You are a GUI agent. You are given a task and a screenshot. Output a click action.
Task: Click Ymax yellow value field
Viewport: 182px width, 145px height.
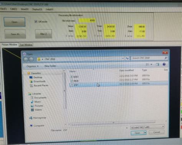point(110,26)
